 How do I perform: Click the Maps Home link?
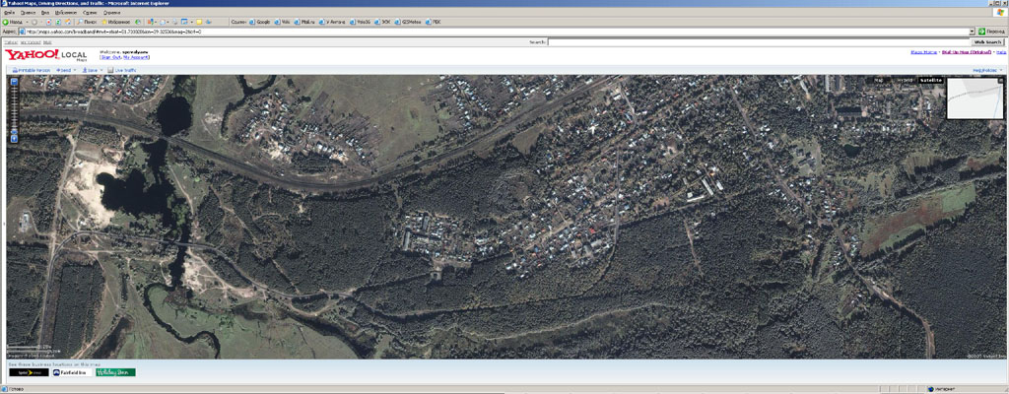923,51
